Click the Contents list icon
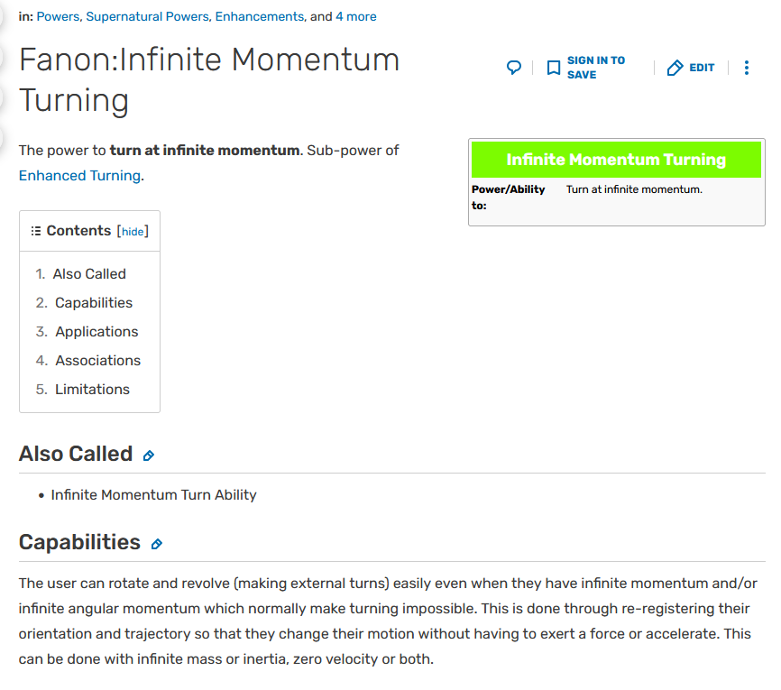 click(x=36, y=231)
